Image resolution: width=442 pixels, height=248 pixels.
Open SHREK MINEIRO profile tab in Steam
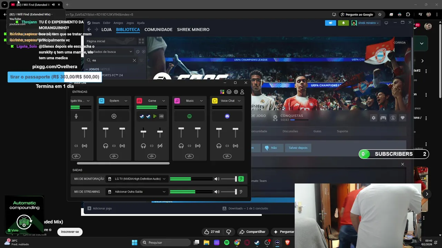coord(193,30)
